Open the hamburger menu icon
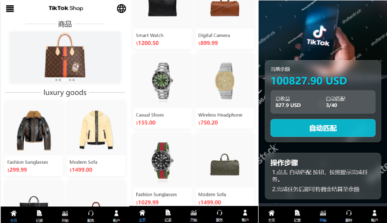The height and width of the screenshot is (223, 387). [10, 9]
